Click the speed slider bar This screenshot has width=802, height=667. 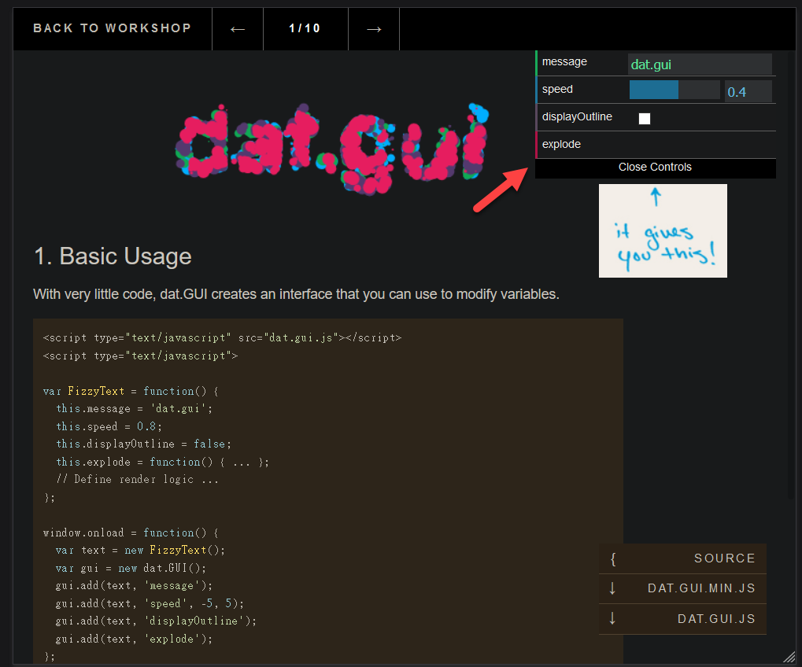674,90
